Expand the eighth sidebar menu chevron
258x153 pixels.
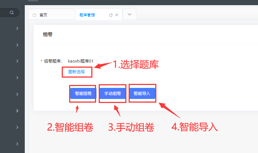tap(17, 144)
